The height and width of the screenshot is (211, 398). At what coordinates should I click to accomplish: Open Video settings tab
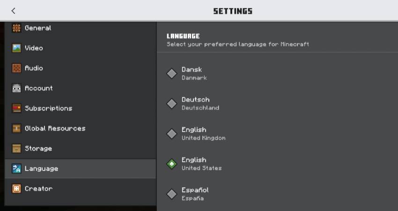[x=80, y=48]
